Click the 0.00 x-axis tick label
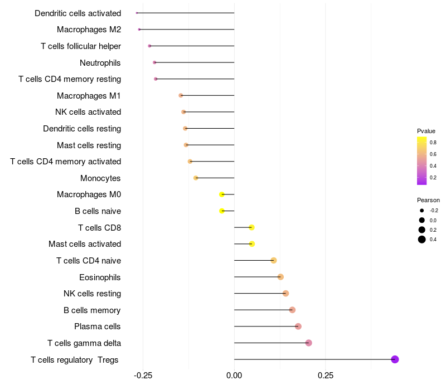Image resolution: width=446 pixels, height=390 pixels. (x=234, y=376)
